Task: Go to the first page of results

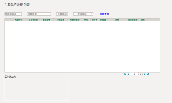Action: point(125,74)
